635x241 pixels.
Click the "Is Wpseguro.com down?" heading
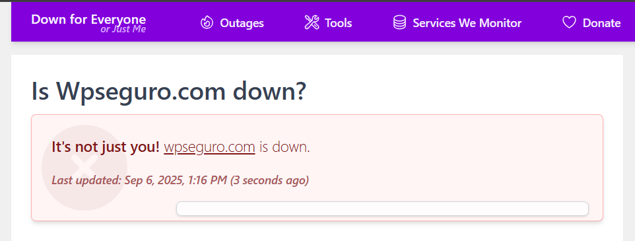(169, 91)
